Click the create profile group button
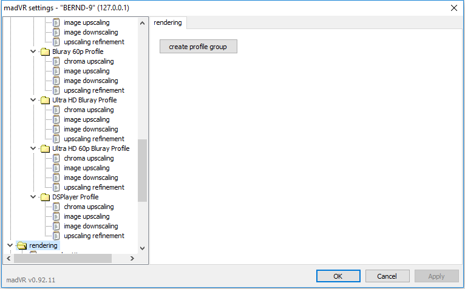Image resolution: width=465 pixels, height=289 pixels. (198, 47)
